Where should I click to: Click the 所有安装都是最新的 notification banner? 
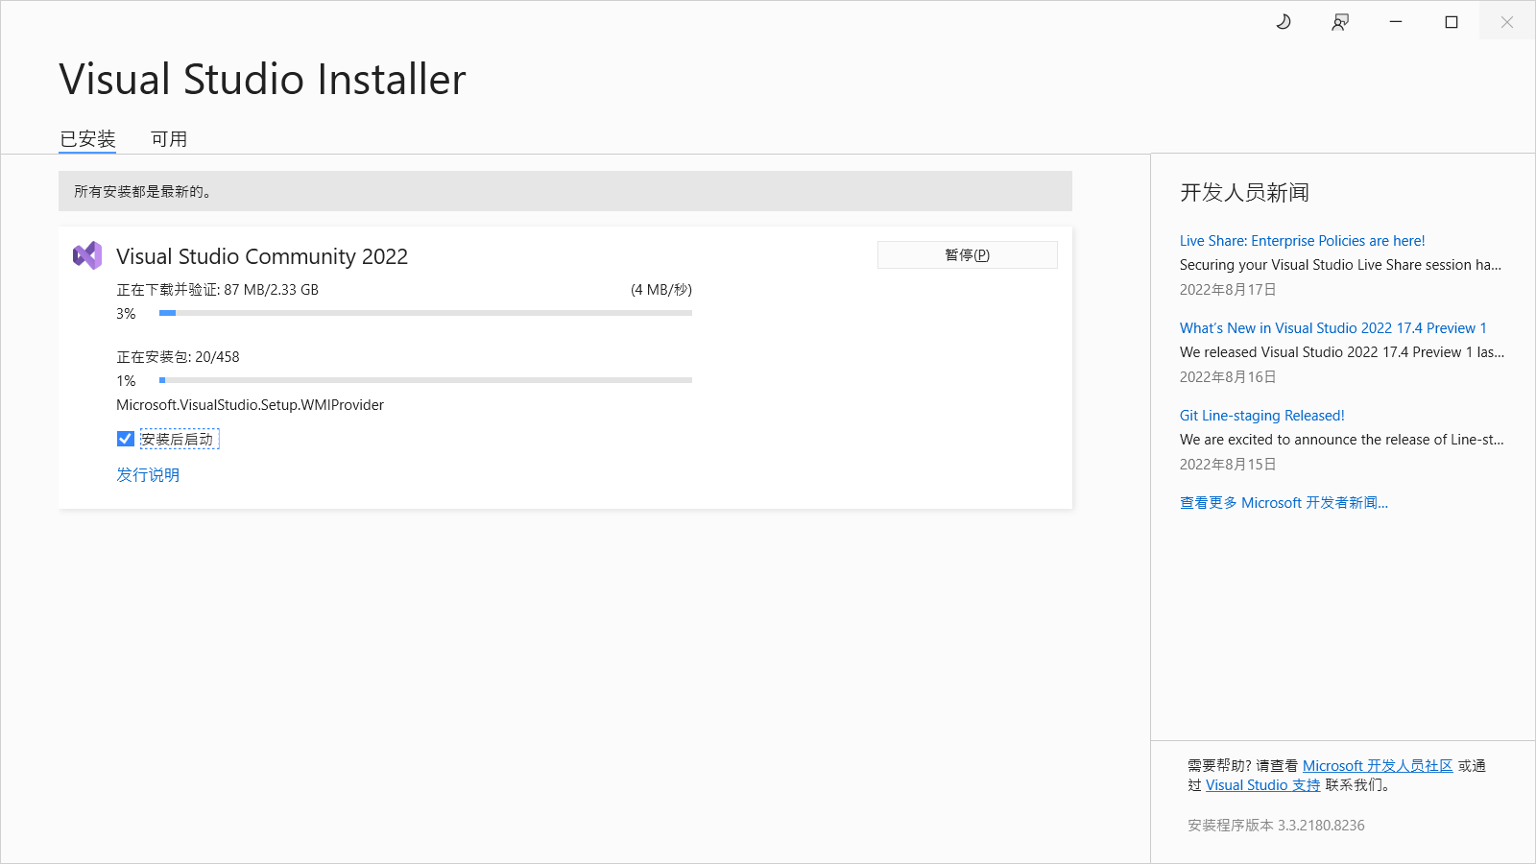565,191
